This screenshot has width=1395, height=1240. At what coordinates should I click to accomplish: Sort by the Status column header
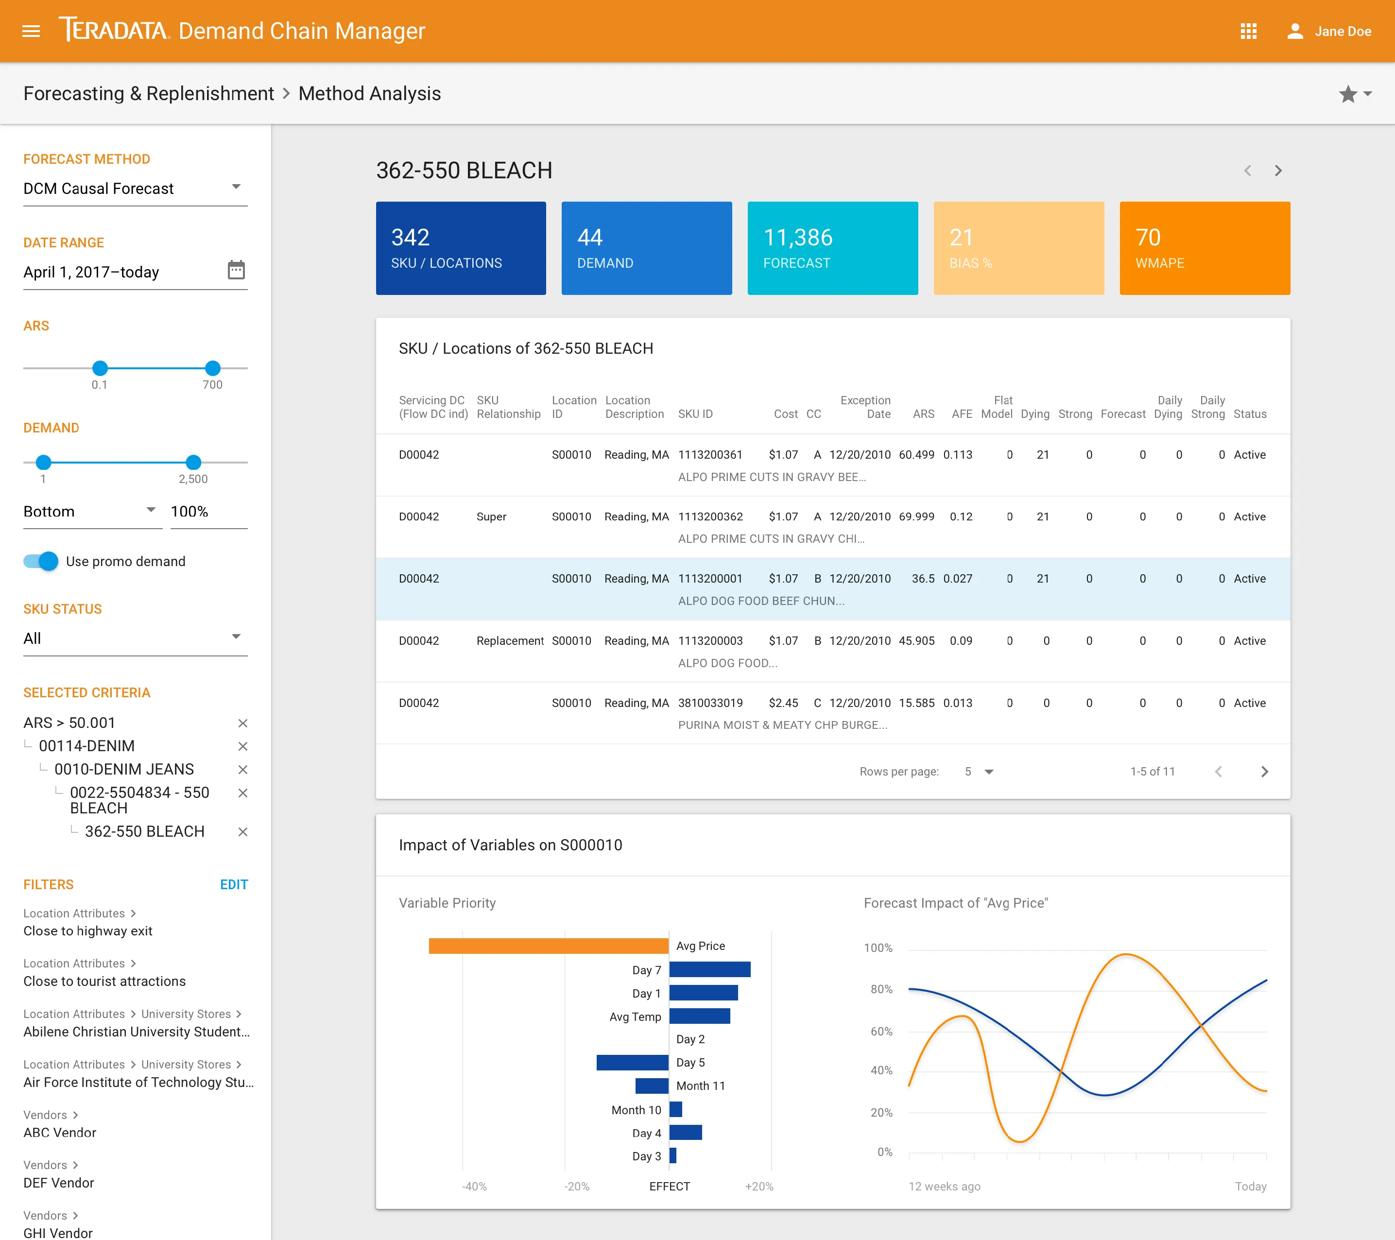pyautogui.click(x=1250, y=414)
